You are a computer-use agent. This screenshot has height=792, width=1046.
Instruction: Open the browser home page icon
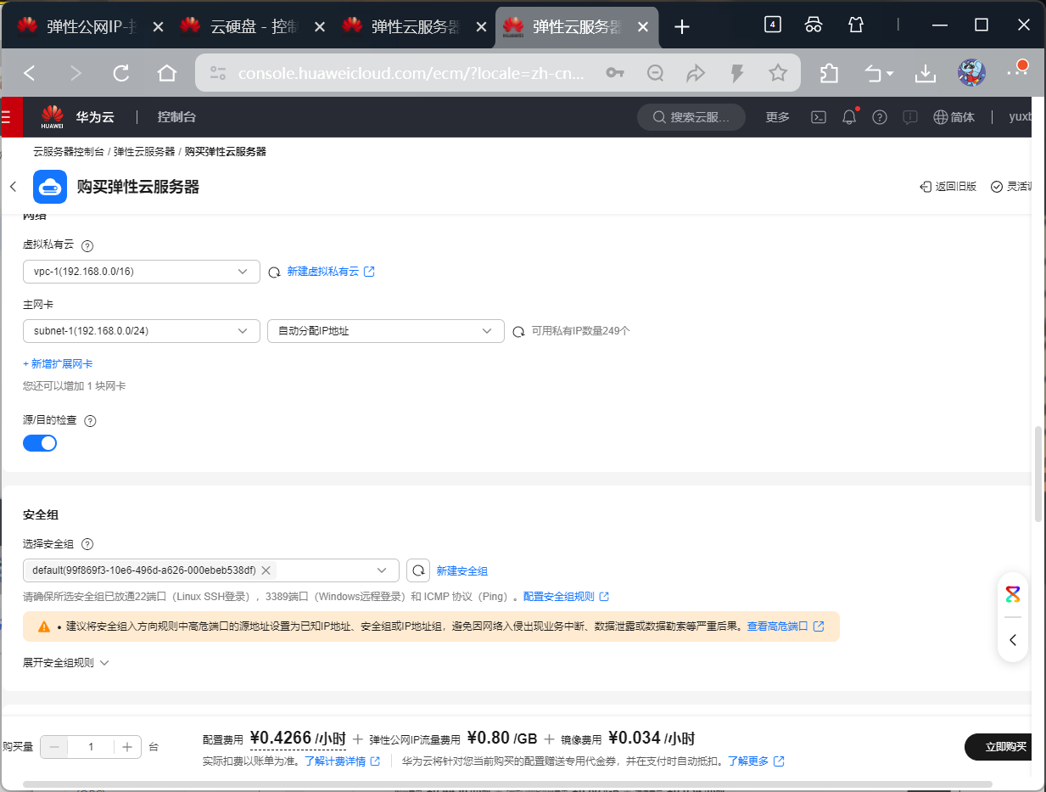[x=166, y=74]
